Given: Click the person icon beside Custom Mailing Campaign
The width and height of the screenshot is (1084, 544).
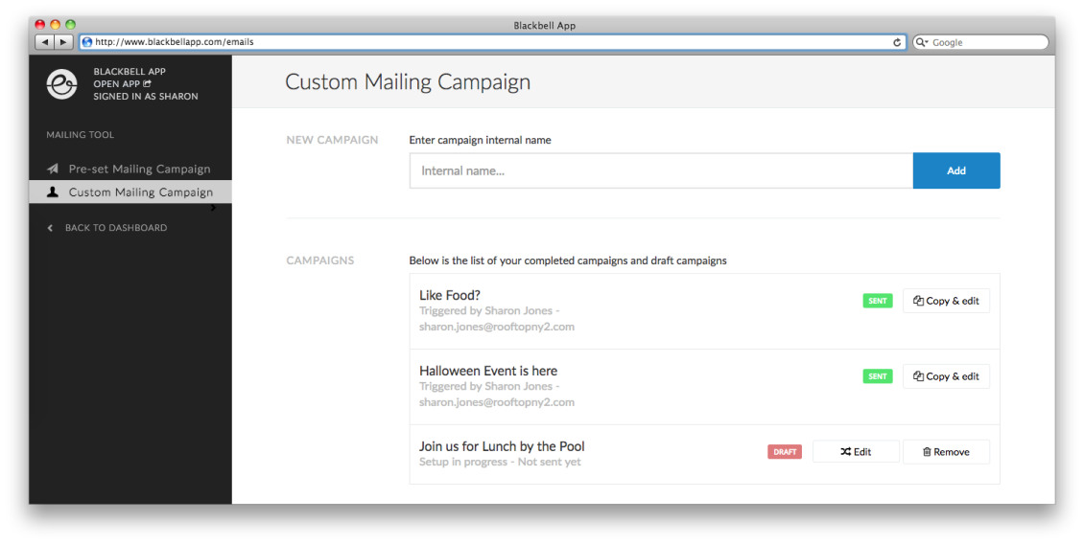Looking at the screenshot, I should click(x=53, y=192).
